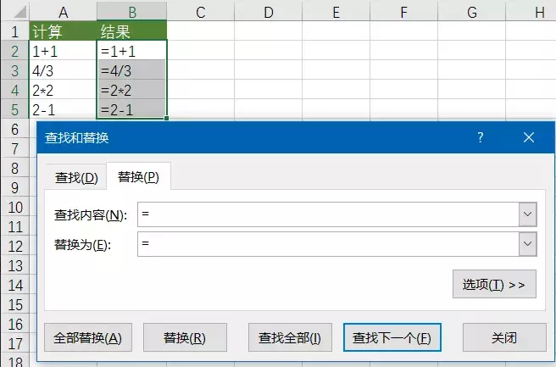Select the 替换(P) tab
This screenshot has width=556, height=367.
138,176
